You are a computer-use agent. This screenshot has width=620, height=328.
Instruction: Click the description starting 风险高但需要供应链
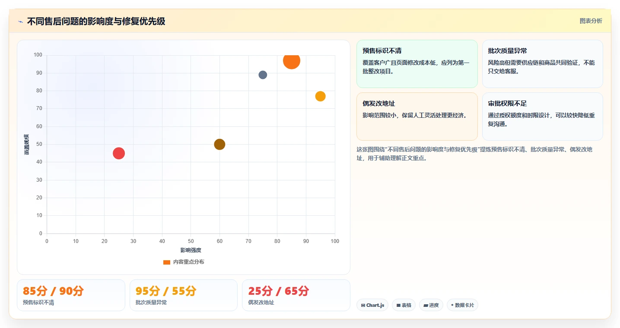point(541,67)
